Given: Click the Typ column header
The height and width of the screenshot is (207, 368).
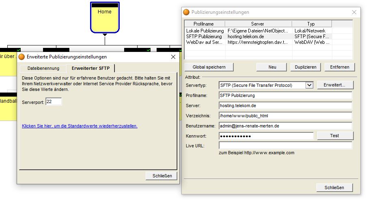Looking at the screenshot, I should point(312,24).
